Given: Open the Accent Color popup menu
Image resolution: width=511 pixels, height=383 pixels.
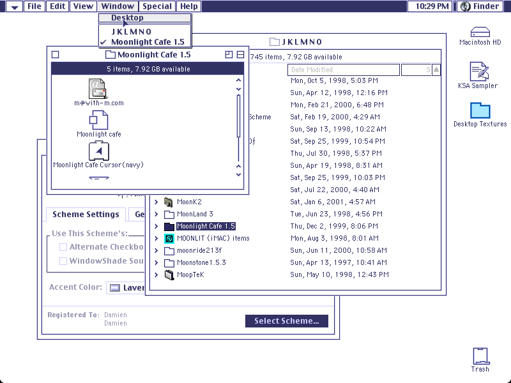Looking at the screenshot, I should pyautogui.click(x=125, y=288).
